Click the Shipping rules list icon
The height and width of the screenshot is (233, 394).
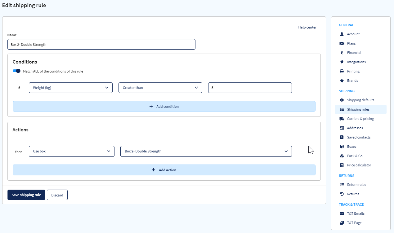[x=342, y=109]
